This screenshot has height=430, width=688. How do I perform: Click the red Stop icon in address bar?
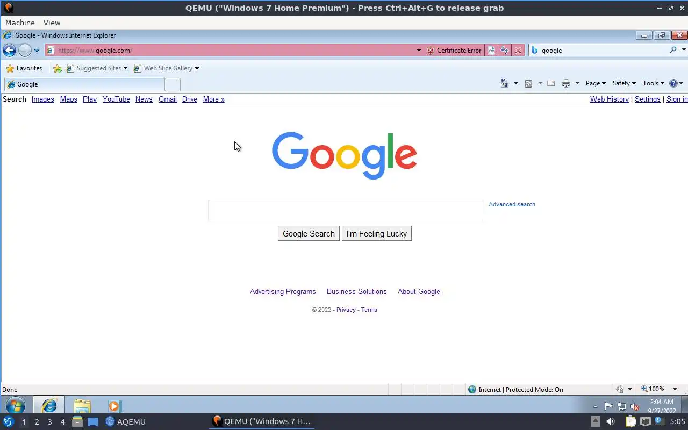[x=518, y=51]
